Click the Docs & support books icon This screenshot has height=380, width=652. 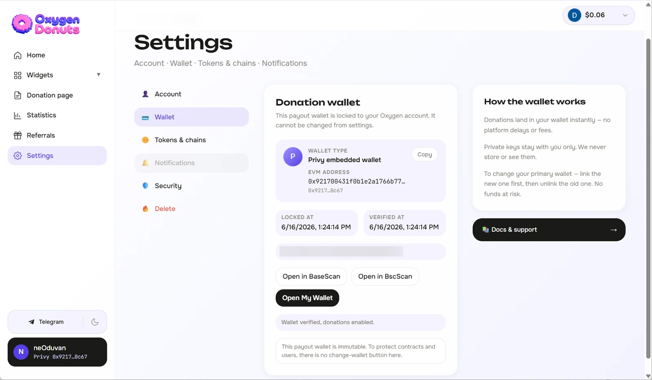486,230
